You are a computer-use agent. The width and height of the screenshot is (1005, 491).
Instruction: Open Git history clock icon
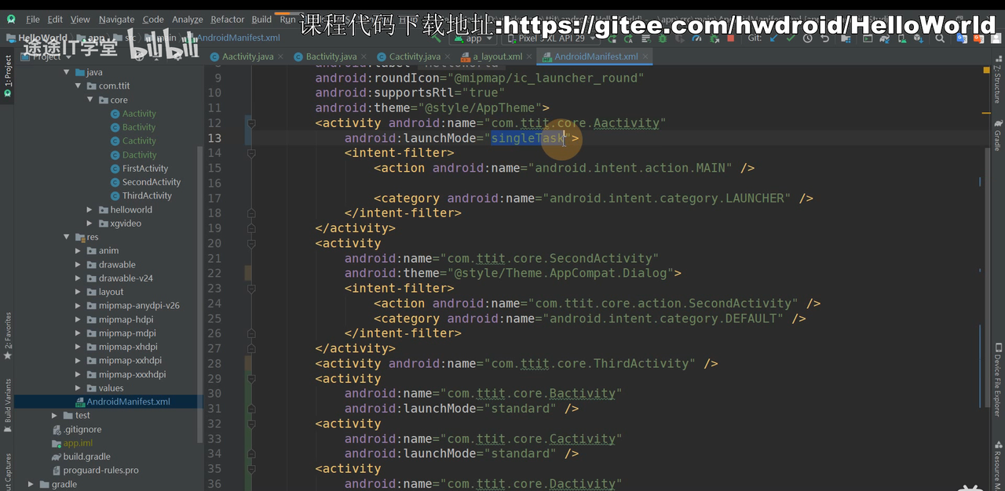coord(807,38)
